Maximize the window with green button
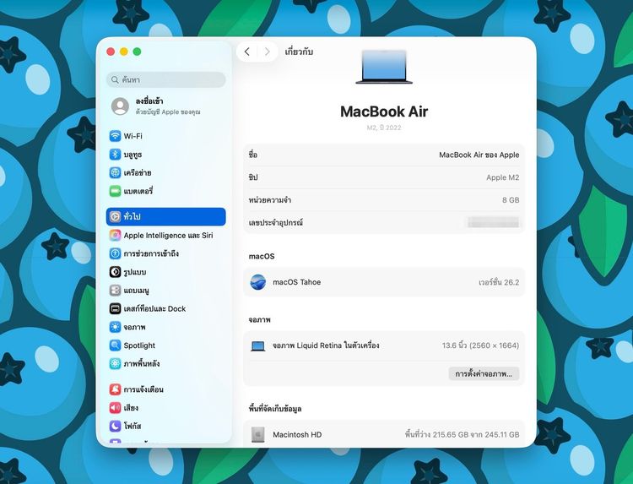Image resolution: width=633 pixels, height=484 pixels. (138, 52)
